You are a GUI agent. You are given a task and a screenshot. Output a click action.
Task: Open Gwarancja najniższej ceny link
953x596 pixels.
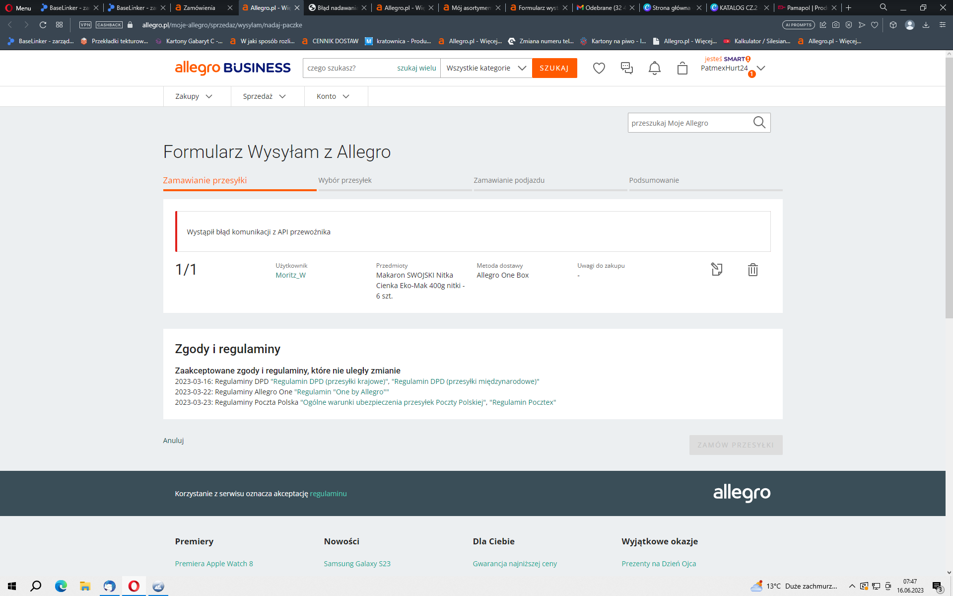515,564
